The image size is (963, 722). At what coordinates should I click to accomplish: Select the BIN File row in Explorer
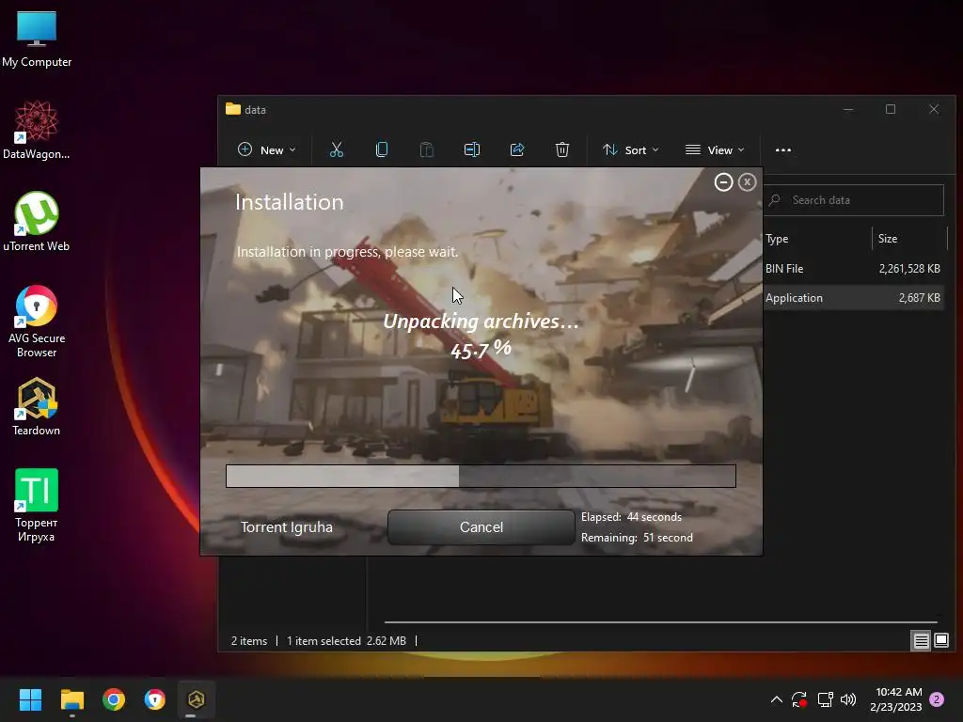(x=854, y=268)
